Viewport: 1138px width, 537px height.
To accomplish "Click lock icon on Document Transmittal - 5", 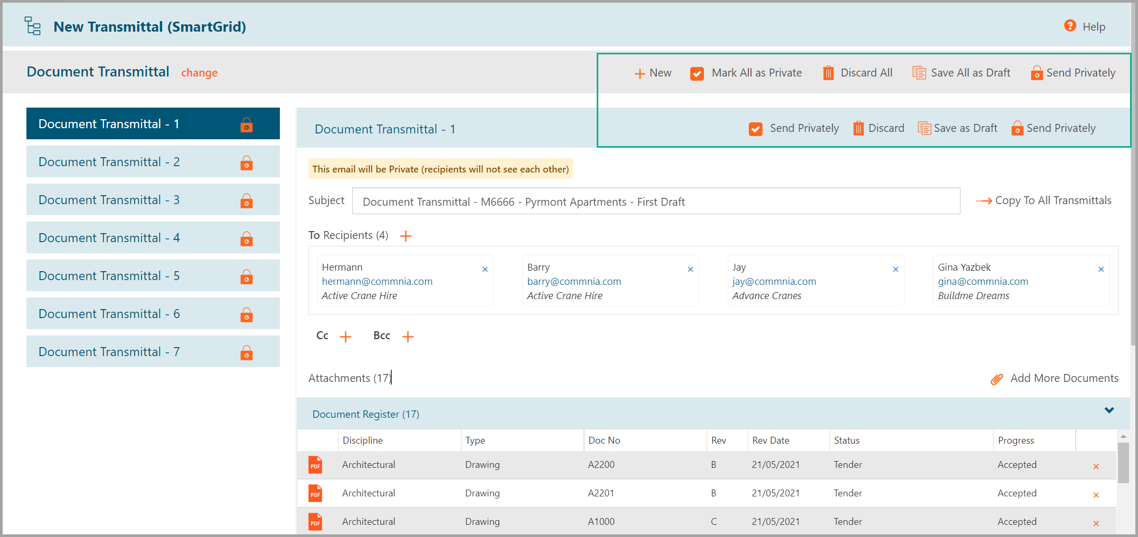I will [247, 276].
